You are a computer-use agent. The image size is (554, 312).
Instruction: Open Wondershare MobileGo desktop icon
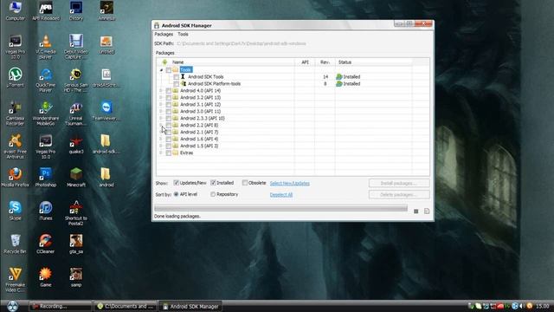(46, 114)
